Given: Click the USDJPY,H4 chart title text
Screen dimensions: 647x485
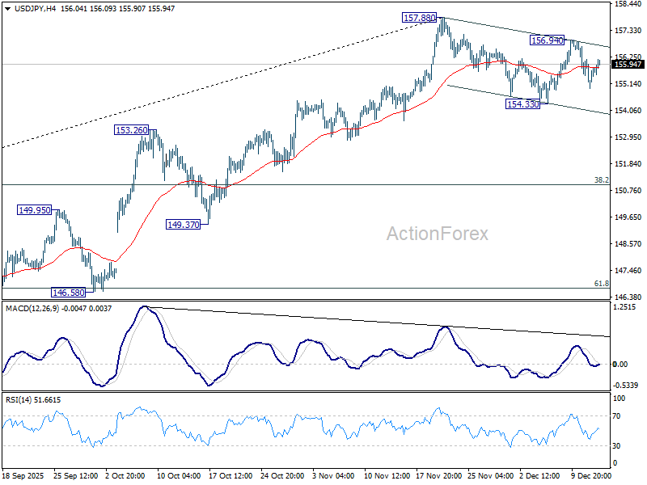Looking at the screenshot, I should pos(35,8).
